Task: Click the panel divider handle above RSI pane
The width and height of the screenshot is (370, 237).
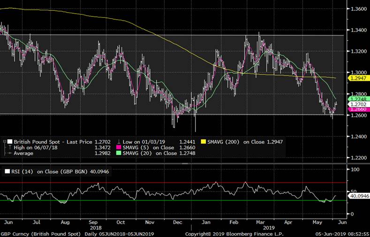Action: pyautogui.click(x=185, y=163)
